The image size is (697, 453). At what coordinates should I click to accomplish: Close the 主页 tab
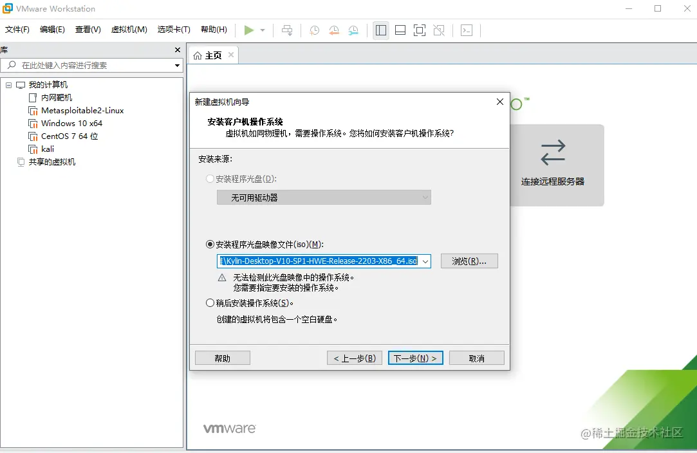(230, 55)
